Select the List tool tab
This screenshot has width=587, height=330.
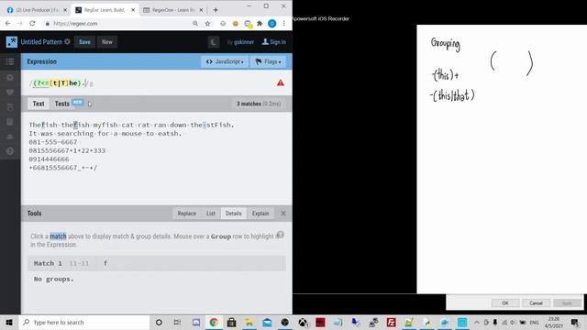click(211, 214)
